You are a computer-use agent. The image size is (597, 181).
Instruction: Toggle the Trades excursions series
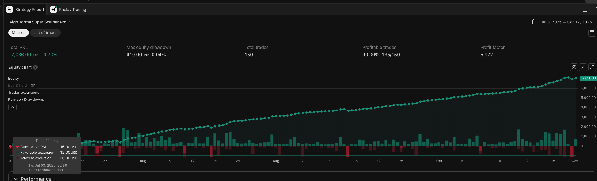click(x=24, y=93)
